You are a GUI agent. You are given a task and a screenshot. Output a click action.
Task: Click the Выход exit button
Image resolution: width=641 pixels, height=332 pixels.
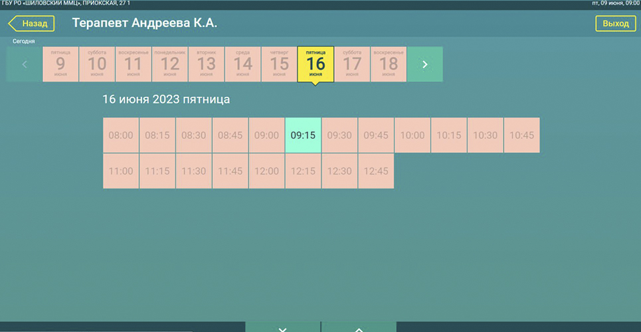pos(615,24)
